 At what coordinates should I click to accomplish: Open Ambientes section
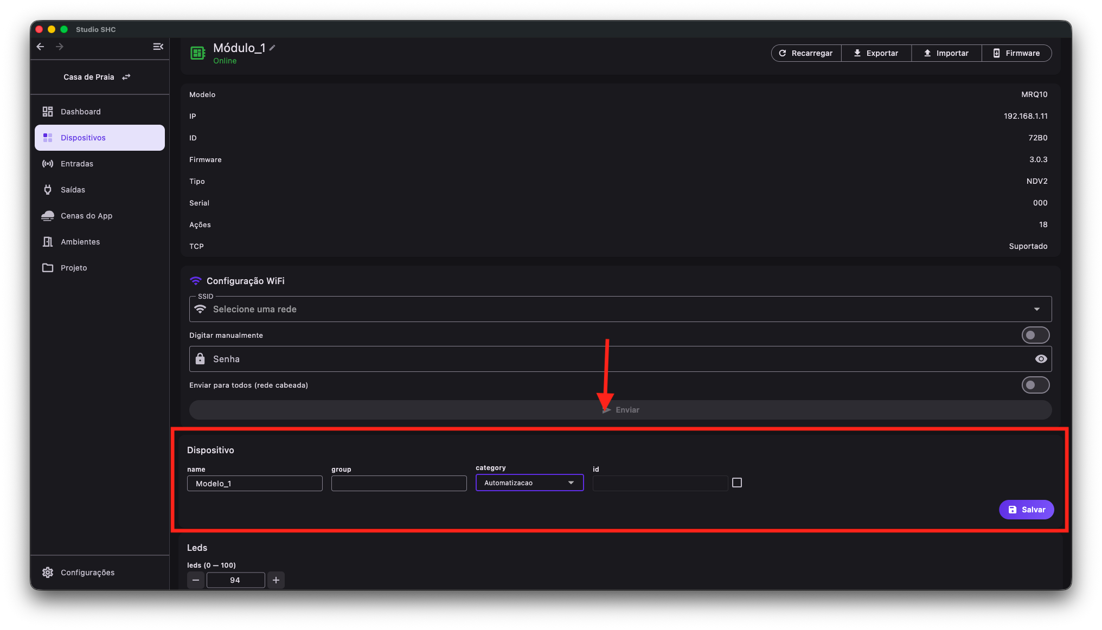click(100, 242)
